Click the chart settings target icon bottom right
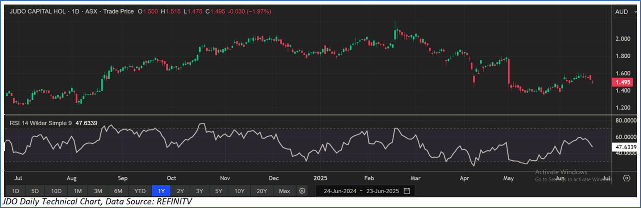 (626, 178)
